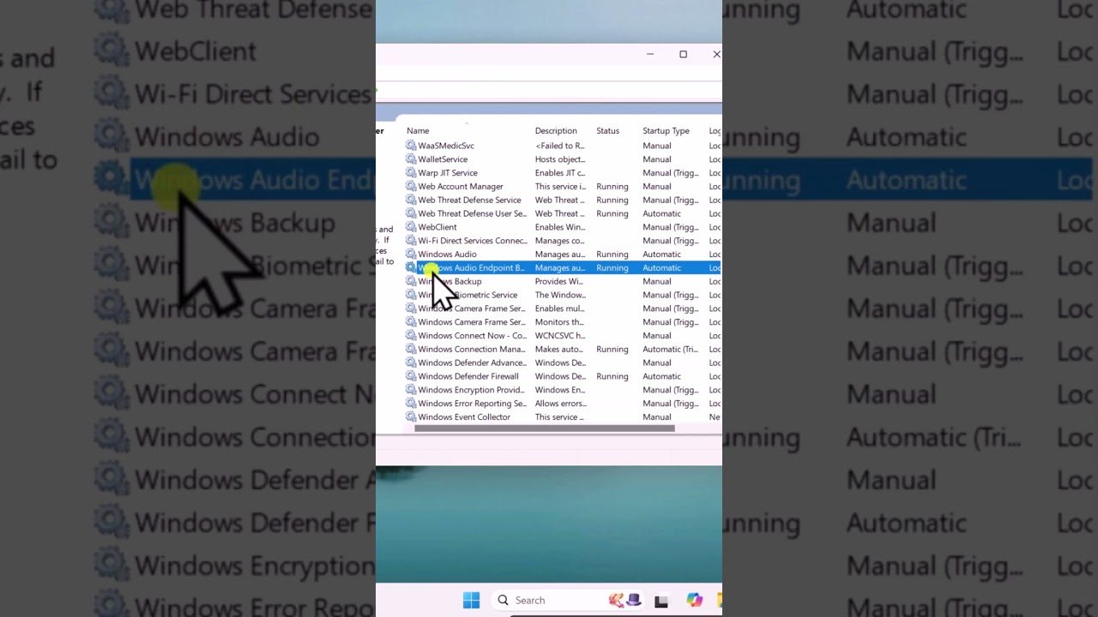Click the gear icon beside Wi-Fi Direct Services
1098x617 pixels.
pos(411,241)
